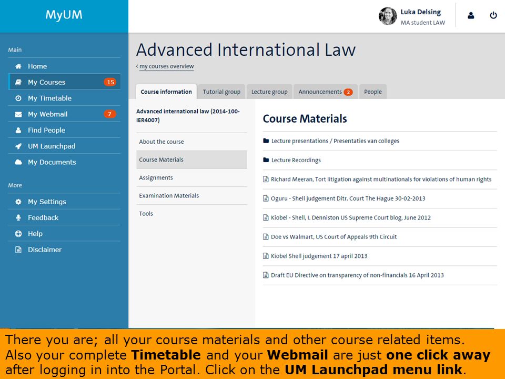Viewport: 505px width, 379px height.
Task: Click file icon beside Richard Meeran document
Action: pyautogui.click(x=266, y=179)
